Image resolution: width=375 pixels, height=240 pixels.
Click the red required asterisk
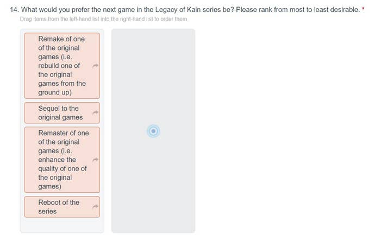click(362, 10)
